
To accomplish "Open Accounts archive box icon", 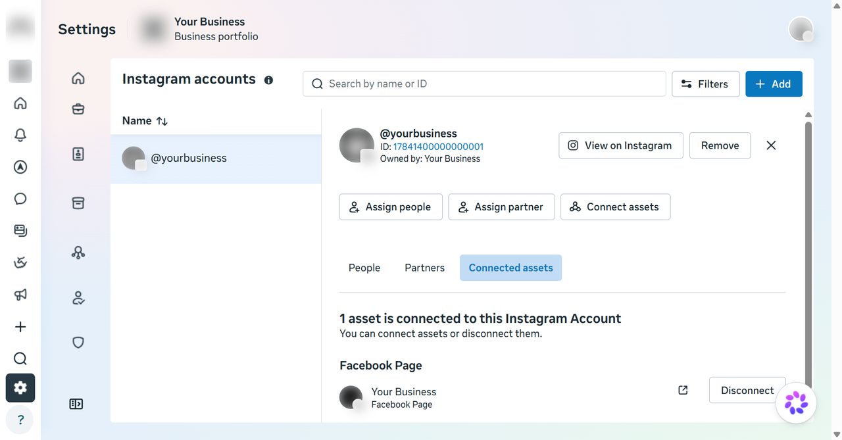I will pos(78,203).
